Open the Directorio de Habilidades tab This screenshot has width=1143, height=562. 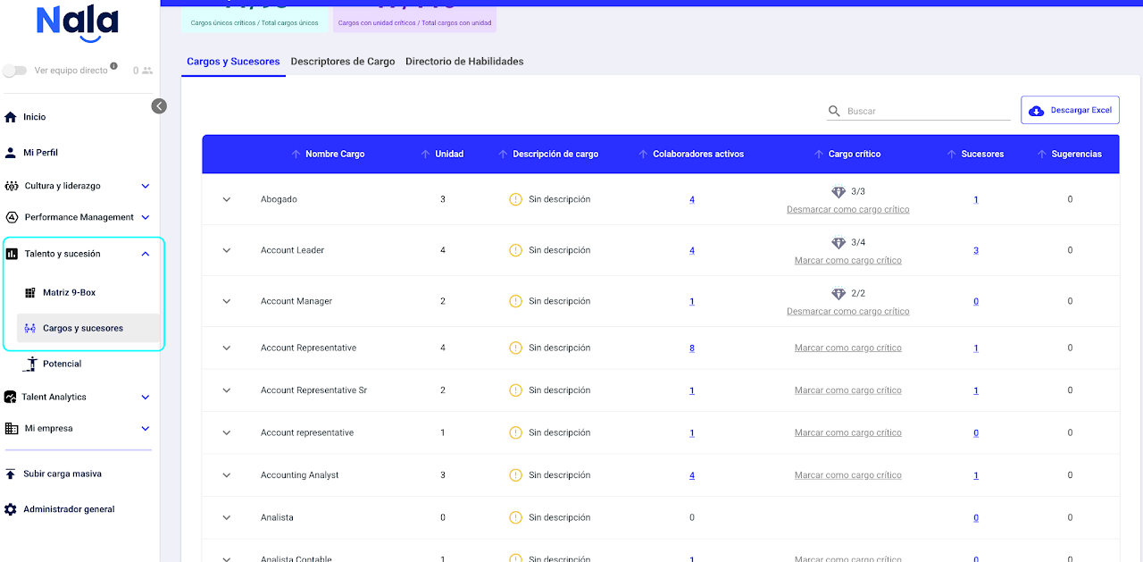(x=464, y=62)
